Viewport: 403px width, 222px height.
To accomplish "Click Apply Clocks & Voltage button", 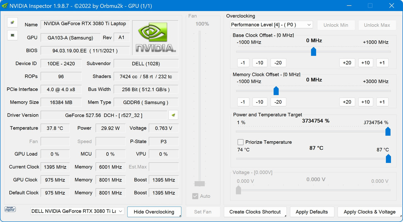I will (370, 212).
